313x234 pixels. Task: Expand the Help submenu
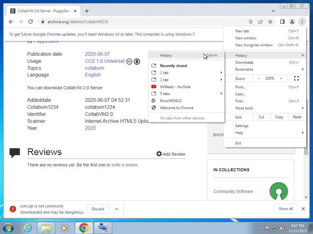coord(265,133)
